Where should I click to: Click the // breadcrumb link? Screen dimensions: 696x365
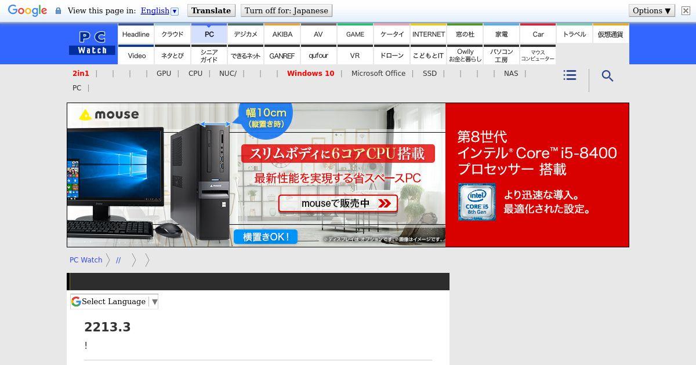click(118, 260)
